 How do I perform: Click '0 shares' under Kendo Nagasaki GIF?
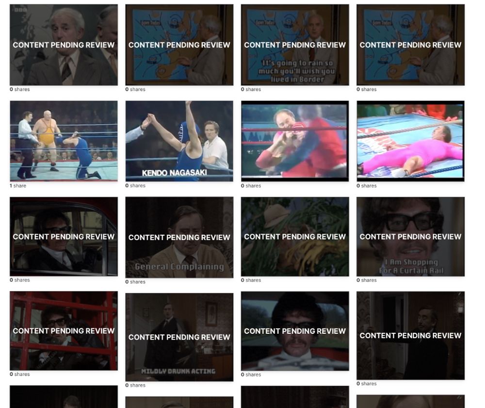click(135, 186)
